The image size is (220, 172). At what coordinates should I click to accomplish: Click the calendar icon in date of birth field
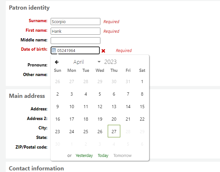(x=54, y=50)
